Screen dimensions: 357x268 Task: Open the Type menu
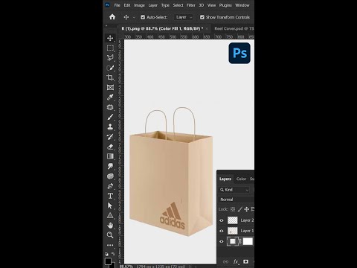pyautogui.click(x=165, y=5)
